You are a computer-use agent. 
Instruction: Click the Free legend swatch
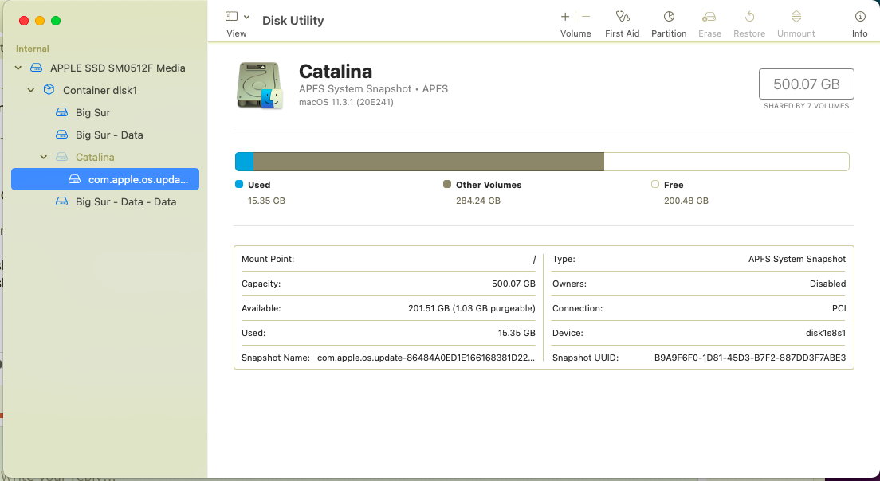[655, 185]
